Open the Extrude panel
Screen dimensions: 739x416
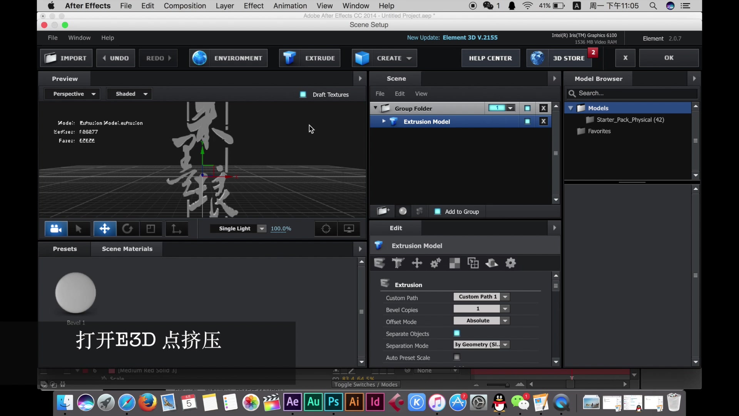[x=309, y=58]
